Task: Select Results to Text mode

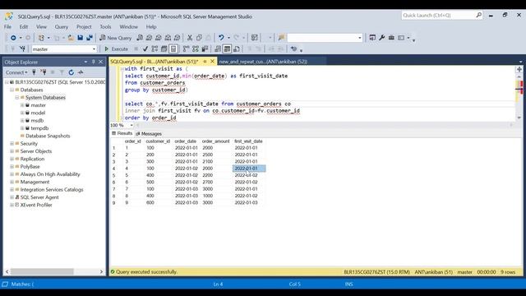Action: 218,49
